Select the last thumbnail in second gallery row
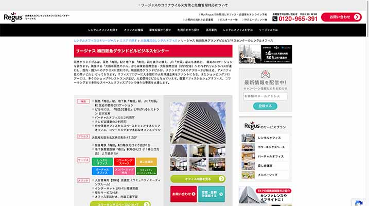 (217, 165)
